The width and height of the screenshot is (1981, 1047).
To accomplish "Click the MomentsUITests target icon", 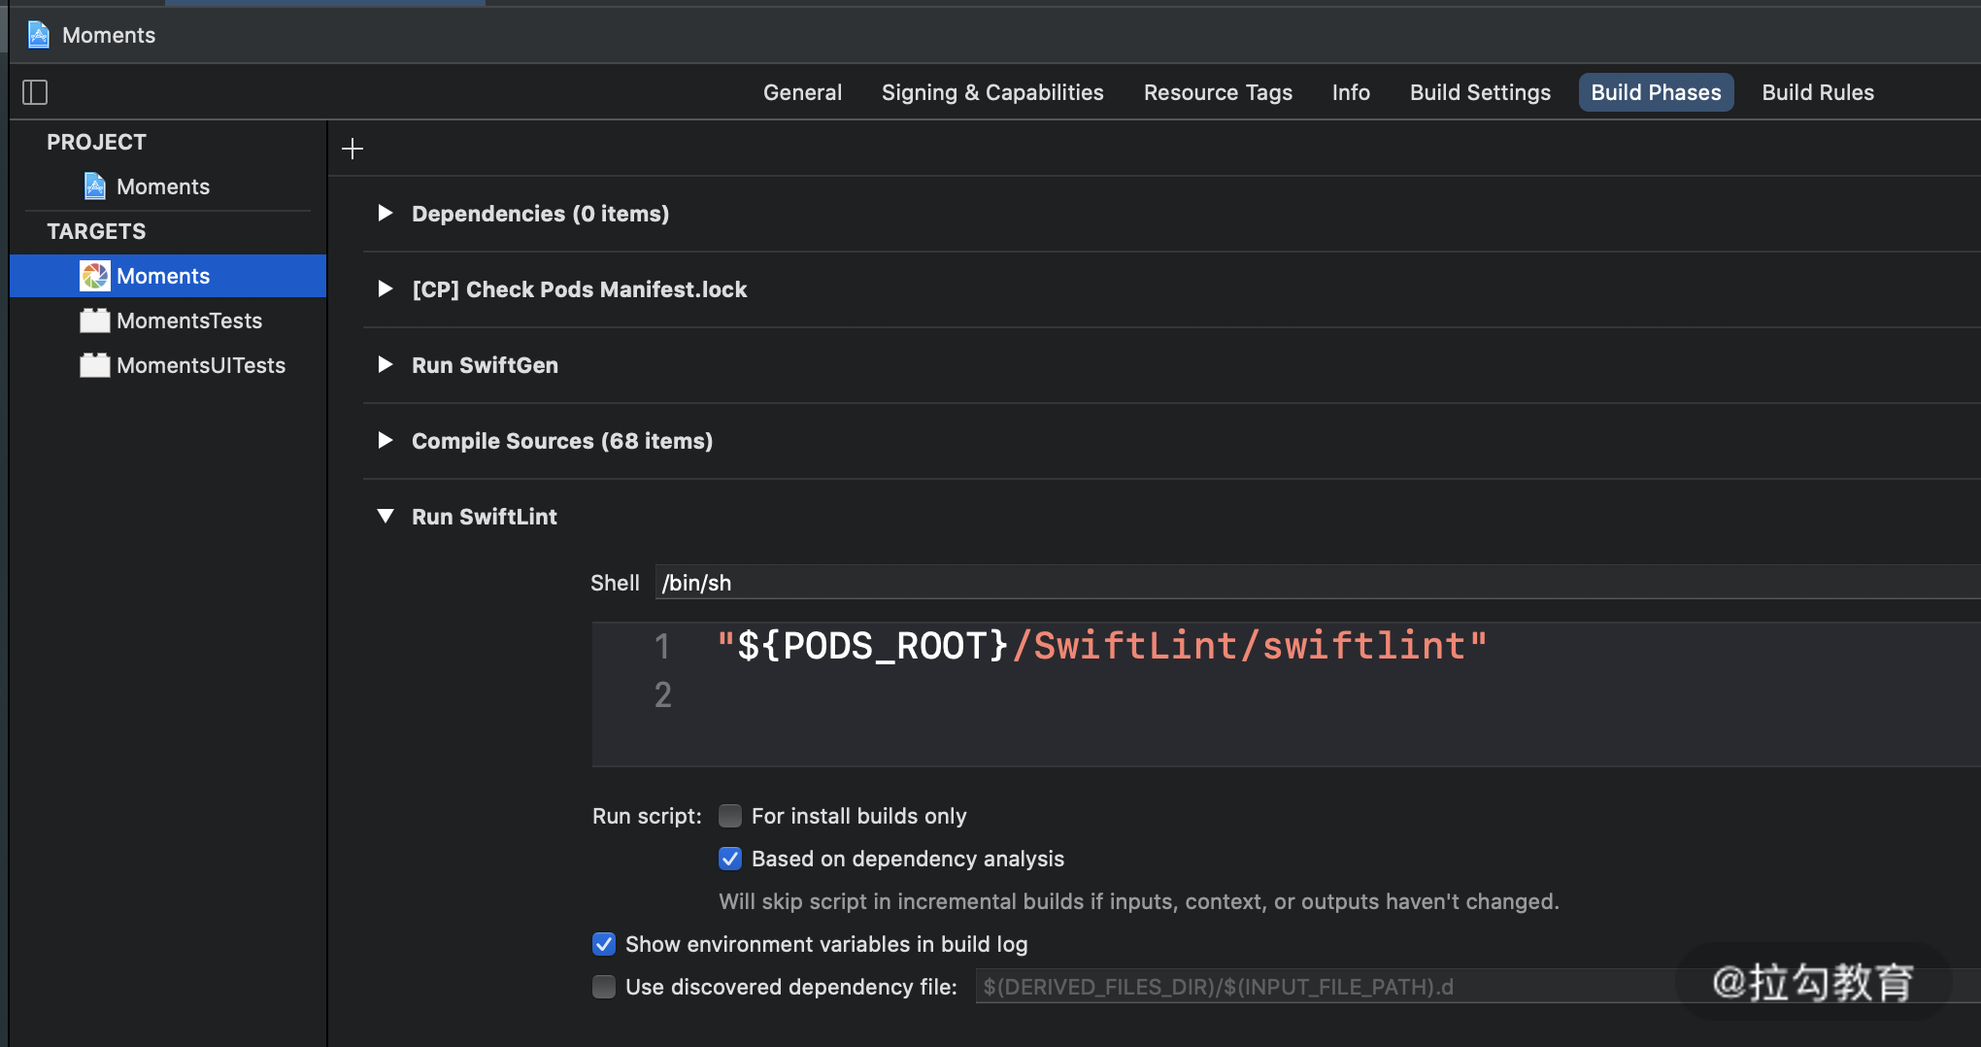I will coord(95,365).
